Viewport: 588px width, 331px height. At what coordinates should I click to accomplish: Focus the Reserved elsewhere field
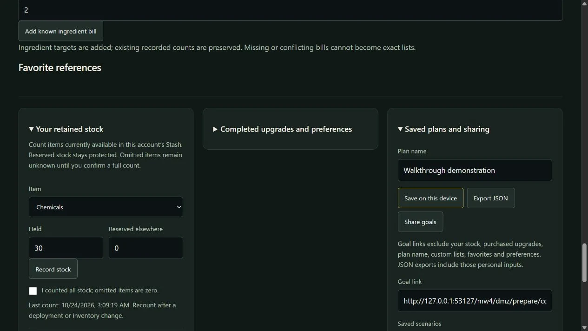(x=146, y=248)
